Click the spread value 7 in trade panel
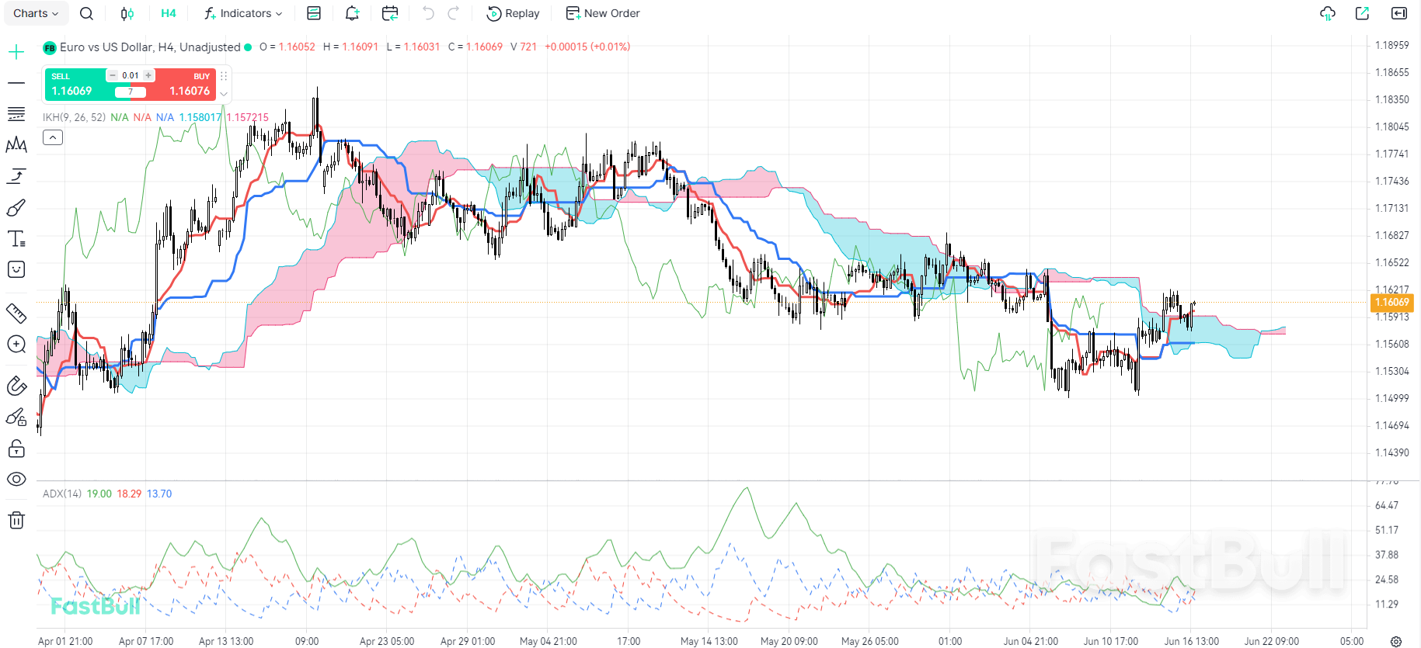This screenshot has width=1421, height=648. pyautogui.click(x=131, y=92)
